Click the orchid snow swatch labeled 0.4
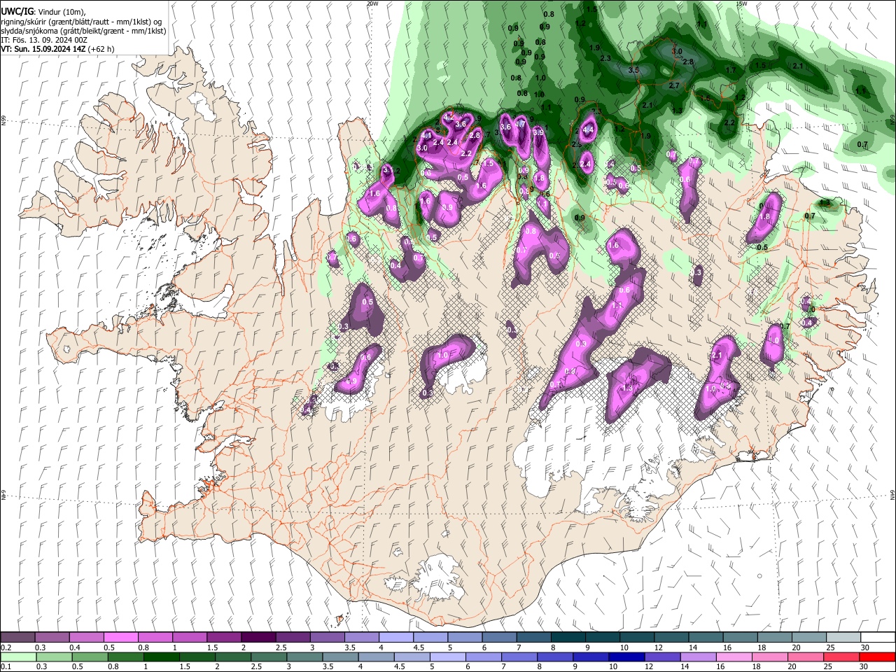The height and width of the screenshot is (672, 896). (86, 638)
